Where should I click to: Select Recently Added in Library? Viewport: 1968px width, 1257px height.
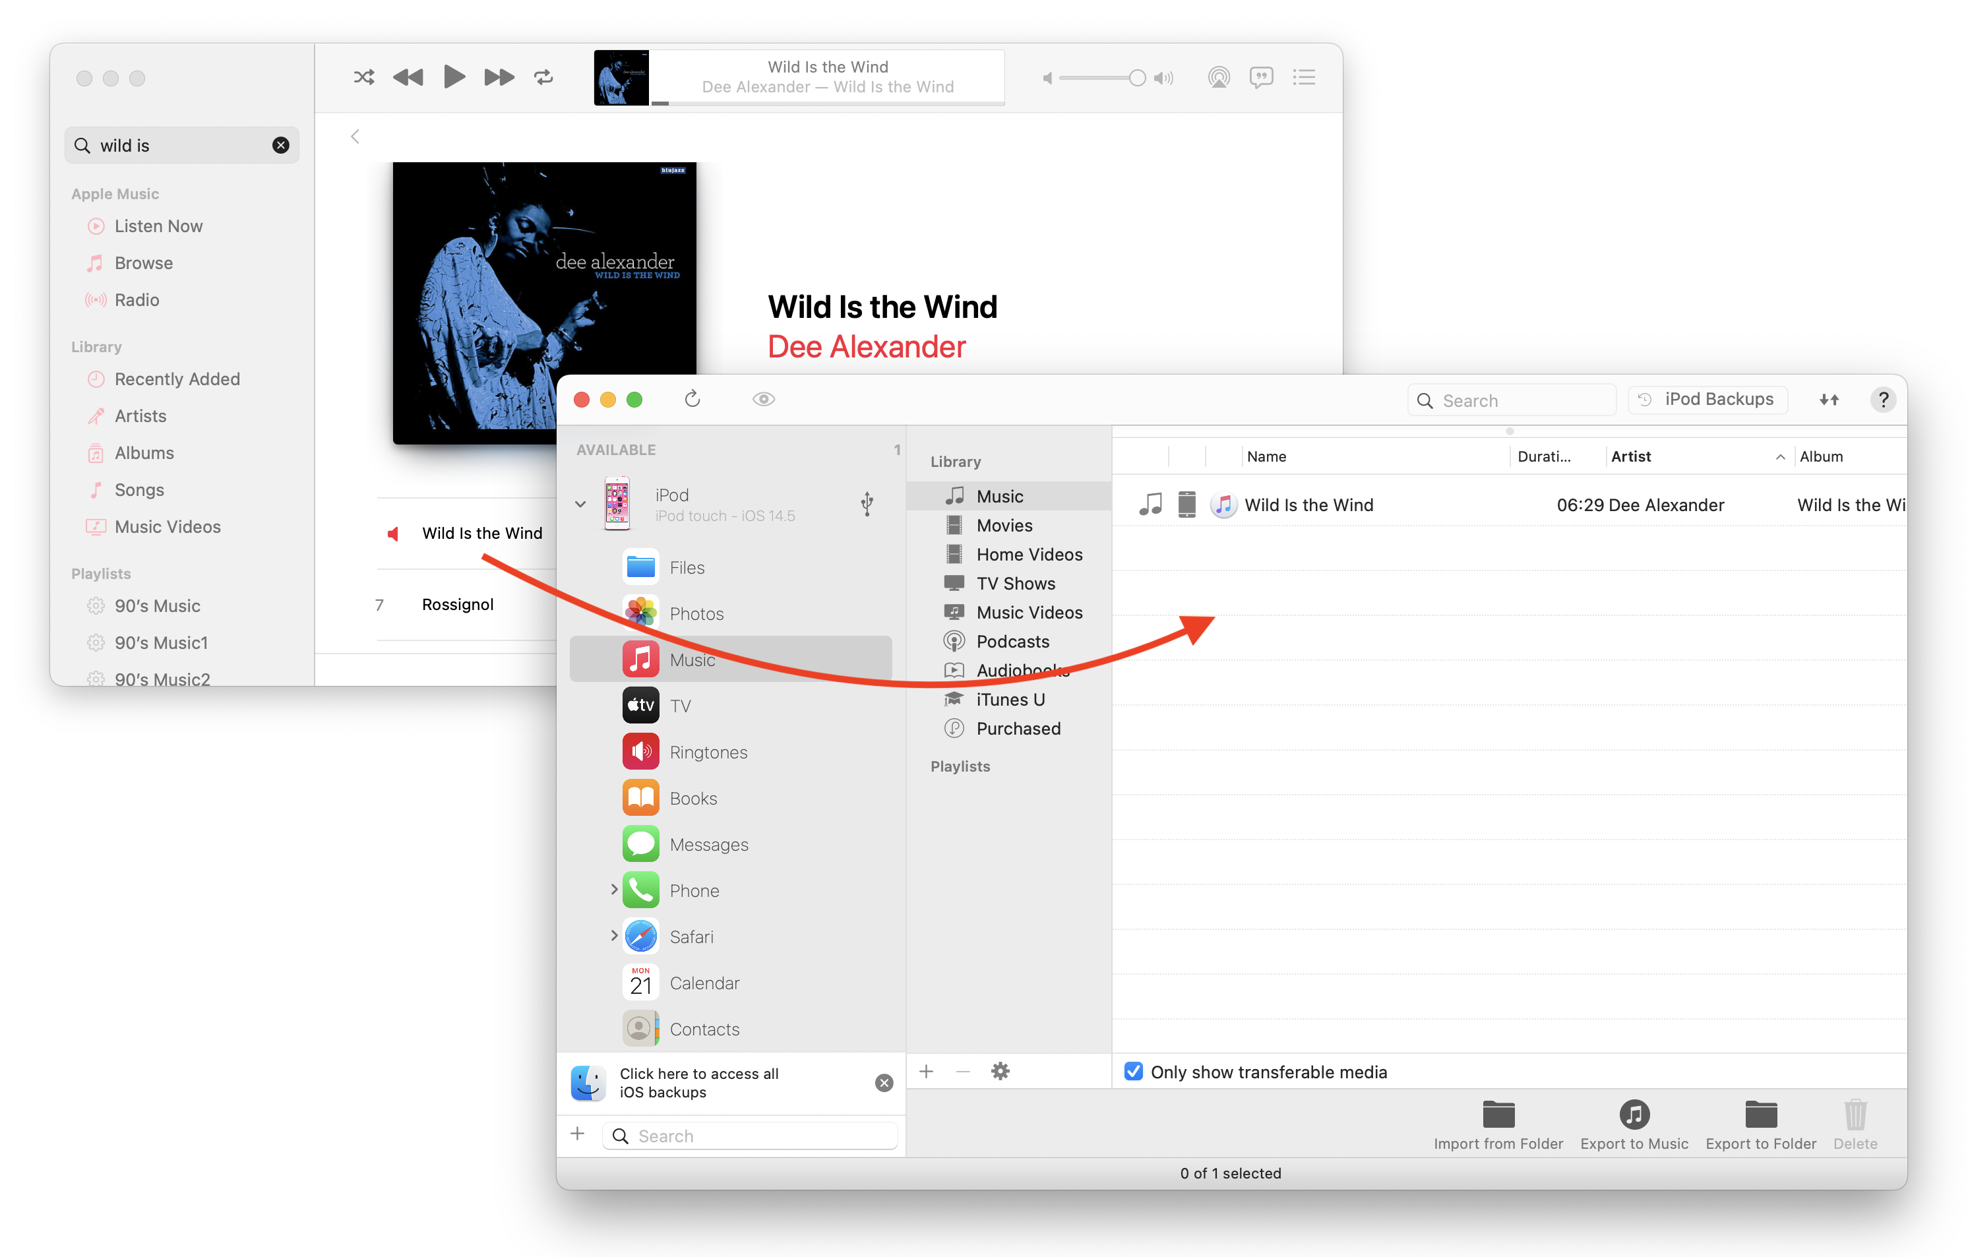(x=177, y=379)
